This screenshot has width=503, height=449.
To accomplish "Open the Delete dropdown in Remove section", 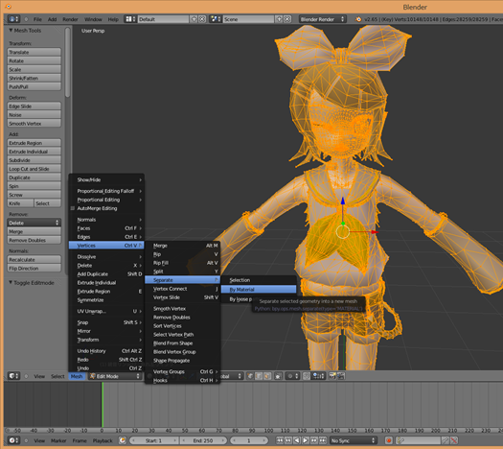I will tap(34, 223).
